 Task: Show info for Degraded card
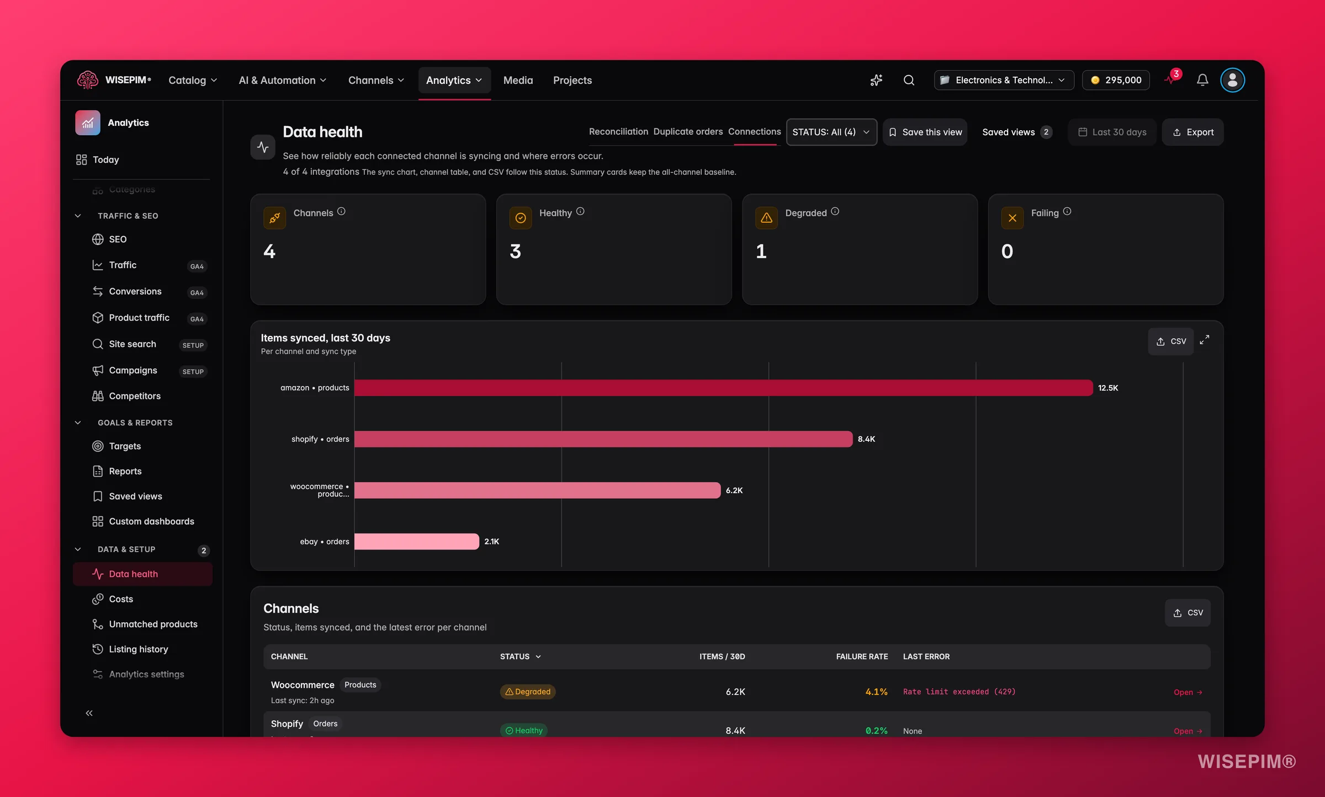tap(835, 211)
